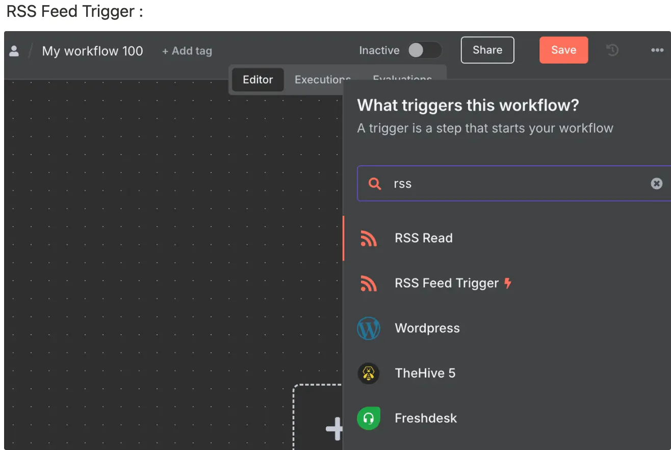Screen dimensions: 671x450
Task: Click the My workflow 100 name
Action: [x=92, y=51]
